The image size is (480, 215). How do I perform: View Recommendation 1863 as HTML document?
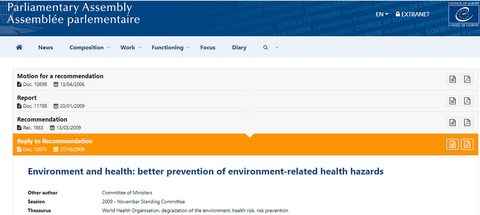pos(453,123)
